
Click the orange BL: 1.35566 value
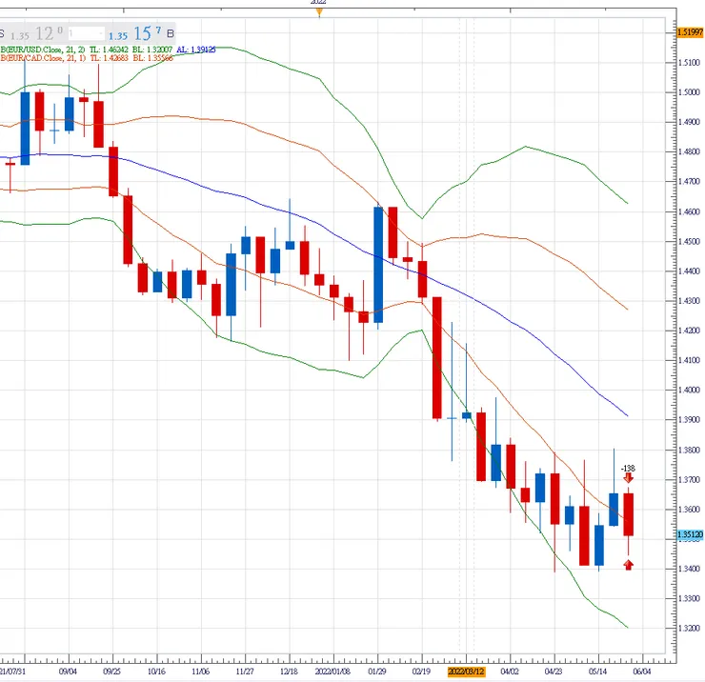152,58
